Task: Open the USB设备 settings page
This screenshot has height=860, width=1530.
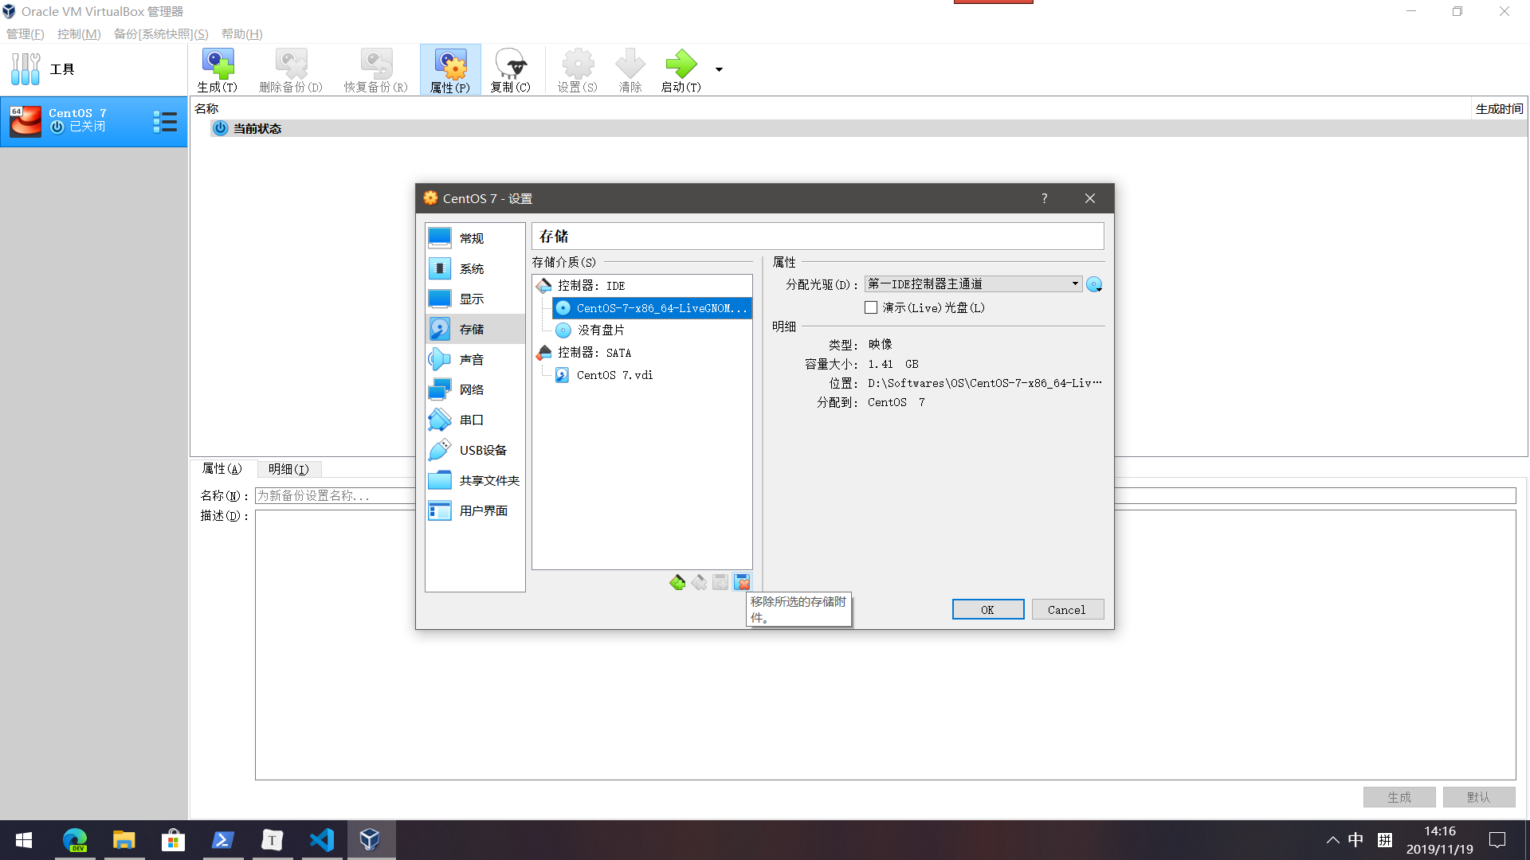Action: (482, 450)
